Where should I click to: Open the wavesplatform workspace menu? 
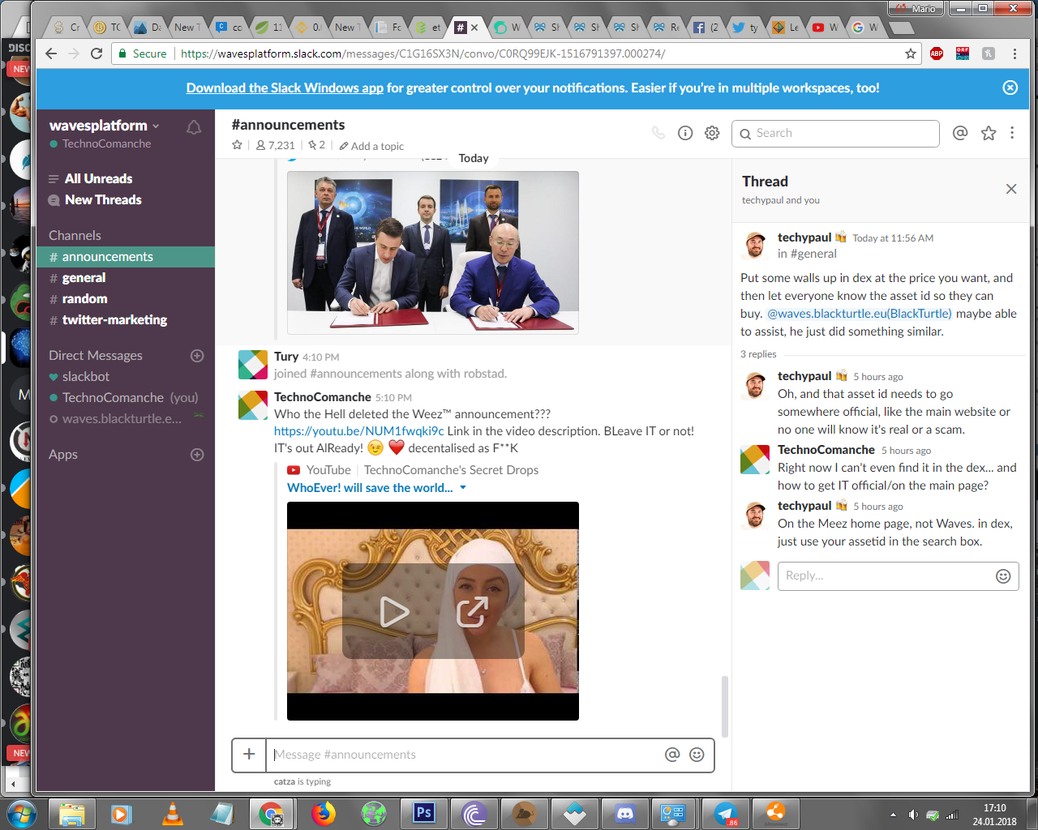pos(104,126)
